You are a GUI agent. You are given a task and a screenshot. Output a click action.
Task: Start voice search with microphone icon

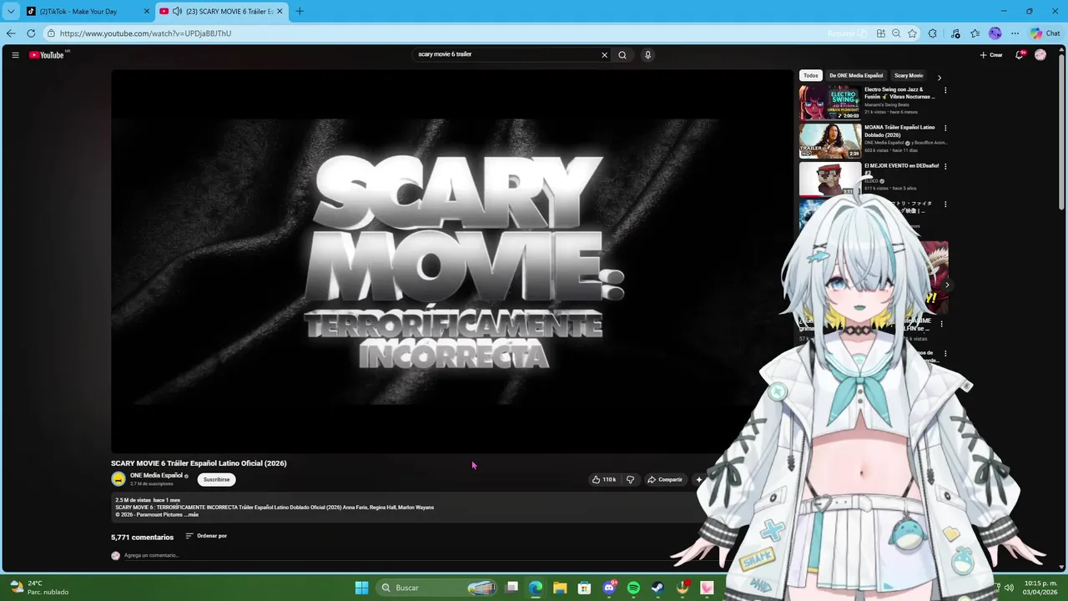point(647,55)
